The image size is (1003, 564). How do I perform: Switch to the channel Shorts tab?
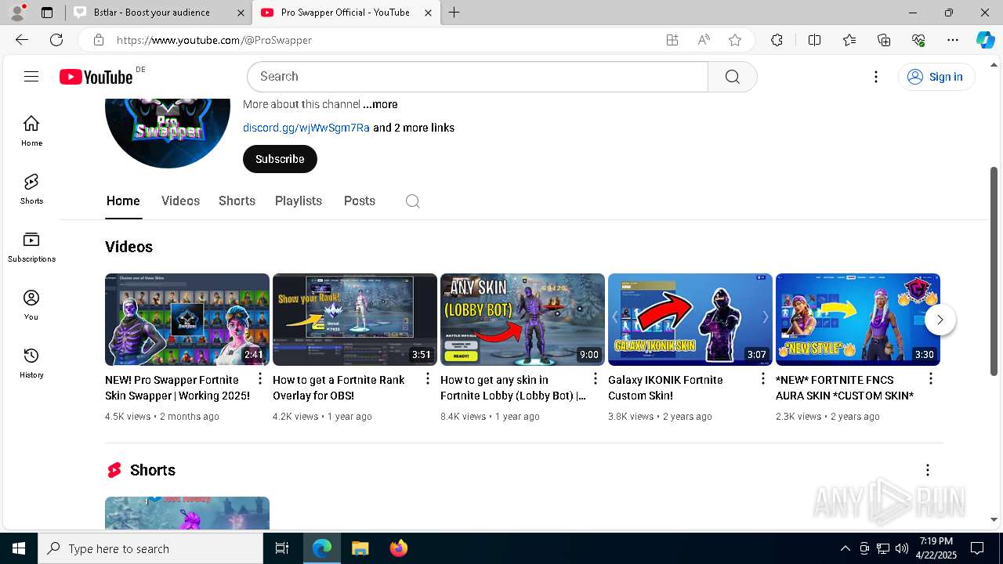coord(237,201)
